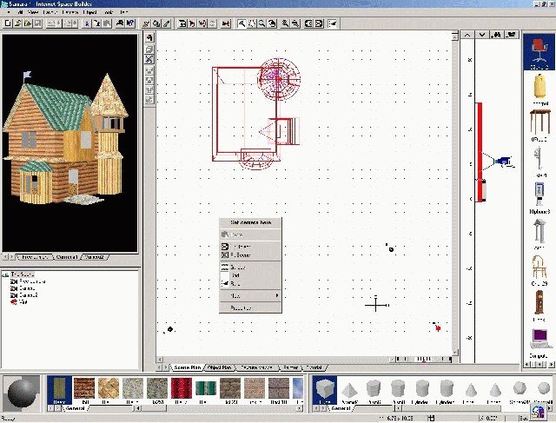Click the binoculars icon above elevation panel
556x423 pixels.
point(496,35)
